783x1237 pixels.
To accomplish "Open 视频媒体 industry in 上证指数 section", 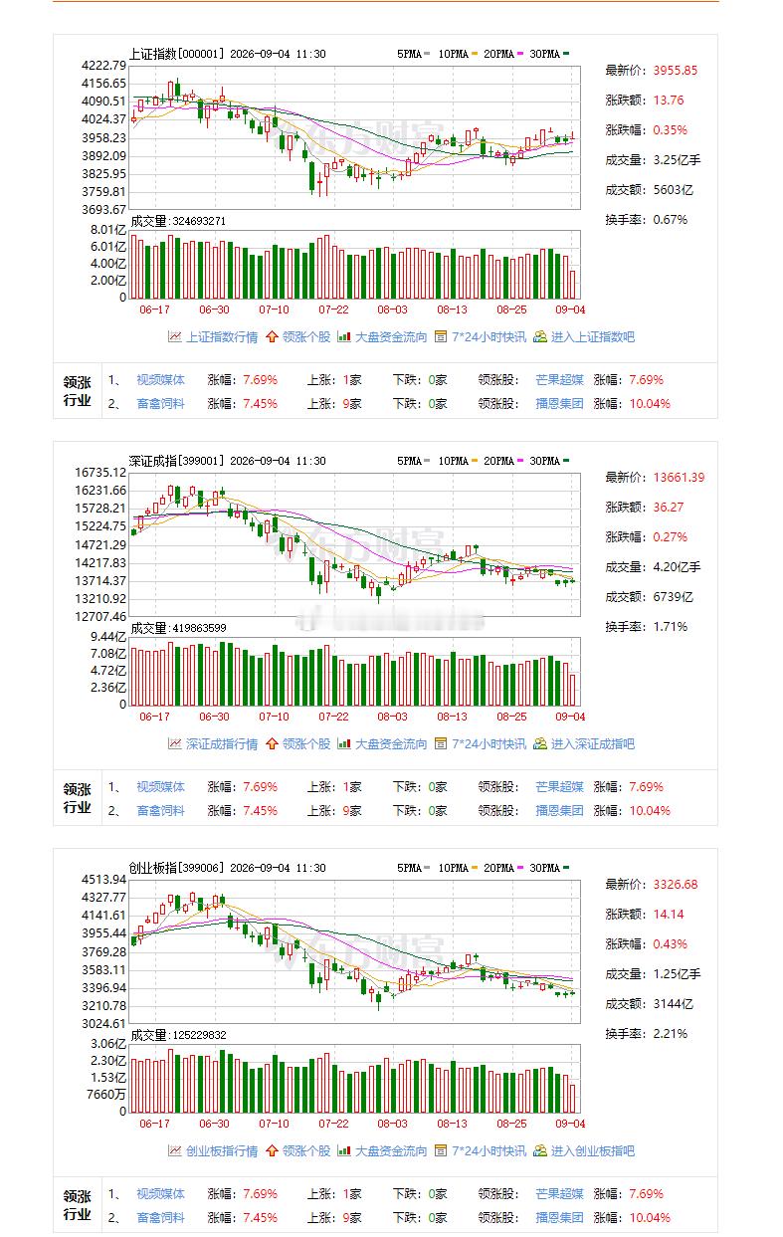I will pos(160,380).
